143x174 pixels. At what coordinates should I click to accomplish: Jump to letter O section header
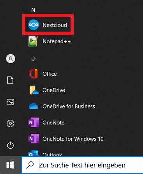click(34, 59)
